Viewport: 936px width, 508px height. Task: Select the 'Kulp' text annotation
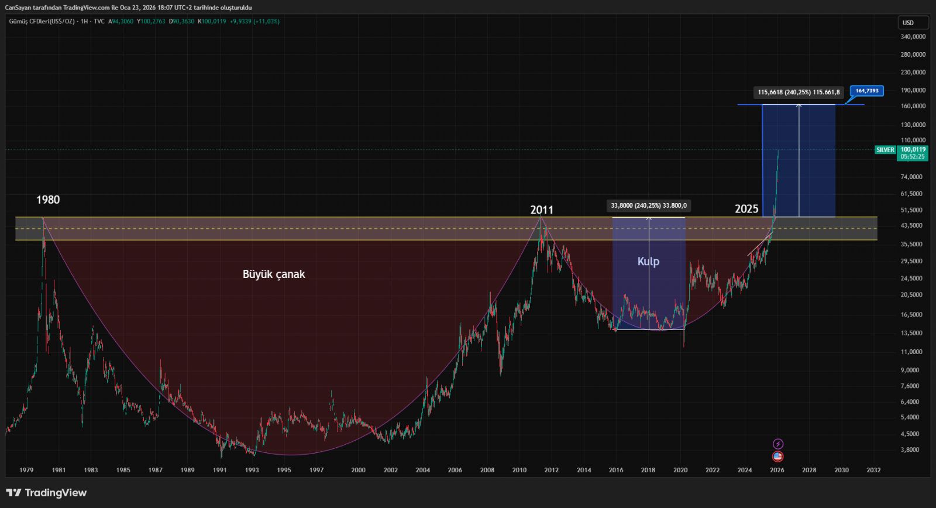[648, 262]
